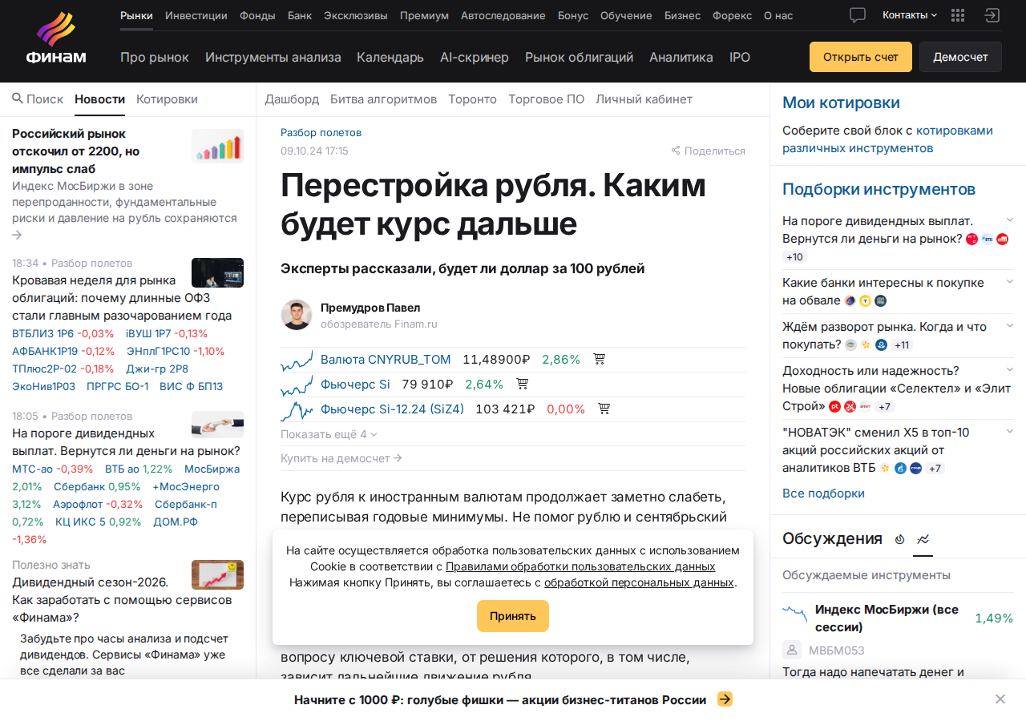This screenshot has width=1026, height=721.
Task: Click the Finam logo
Action: pos(55,38)
